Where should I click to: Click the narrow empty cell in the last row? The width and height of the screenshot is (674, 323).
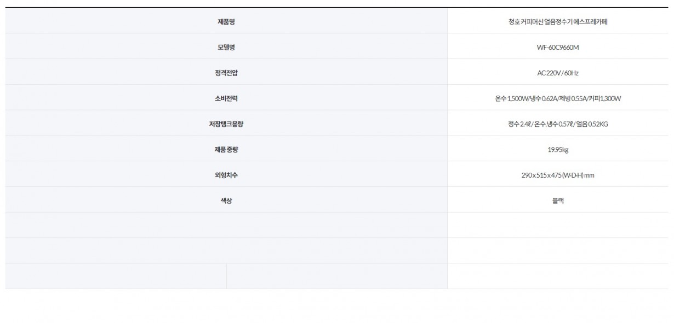pos(116,276)
